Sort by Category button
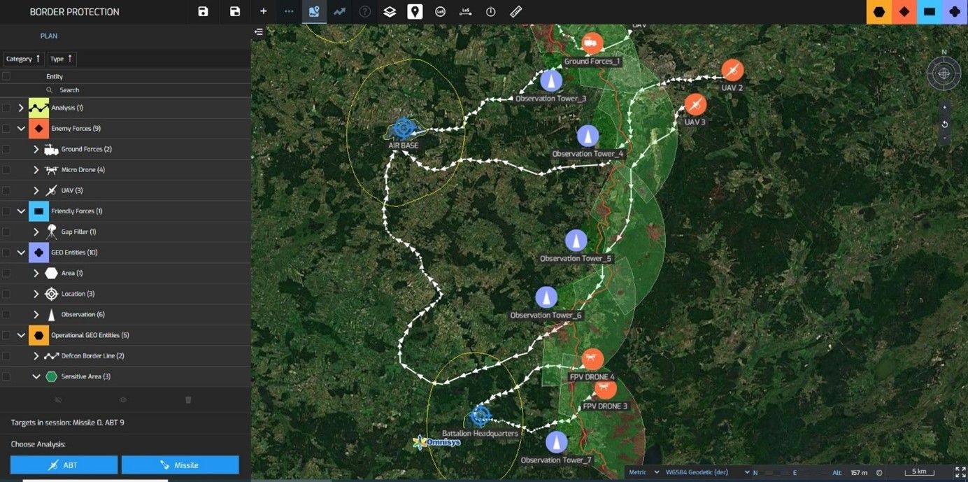Screen dimensions: 968x482 (24, 59)
